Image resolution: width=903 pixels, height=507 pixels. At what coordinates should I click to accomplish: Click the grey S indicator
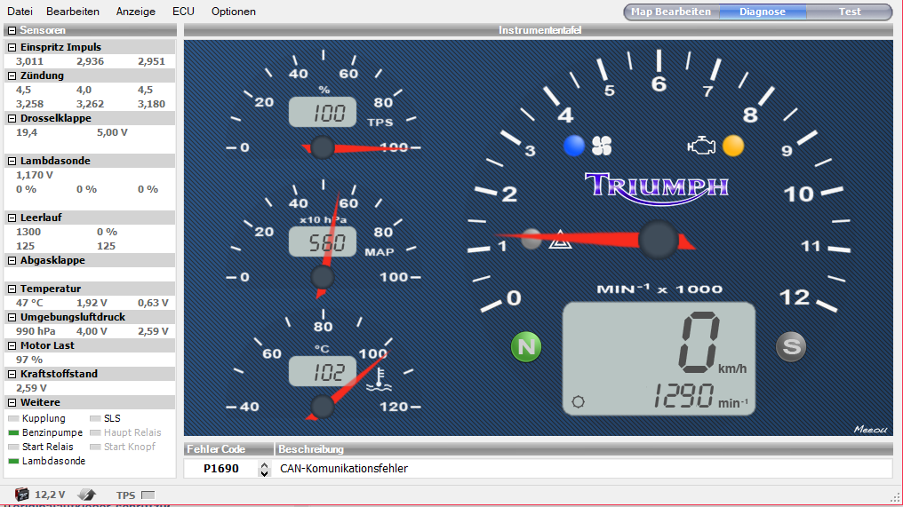pos(791,346)
